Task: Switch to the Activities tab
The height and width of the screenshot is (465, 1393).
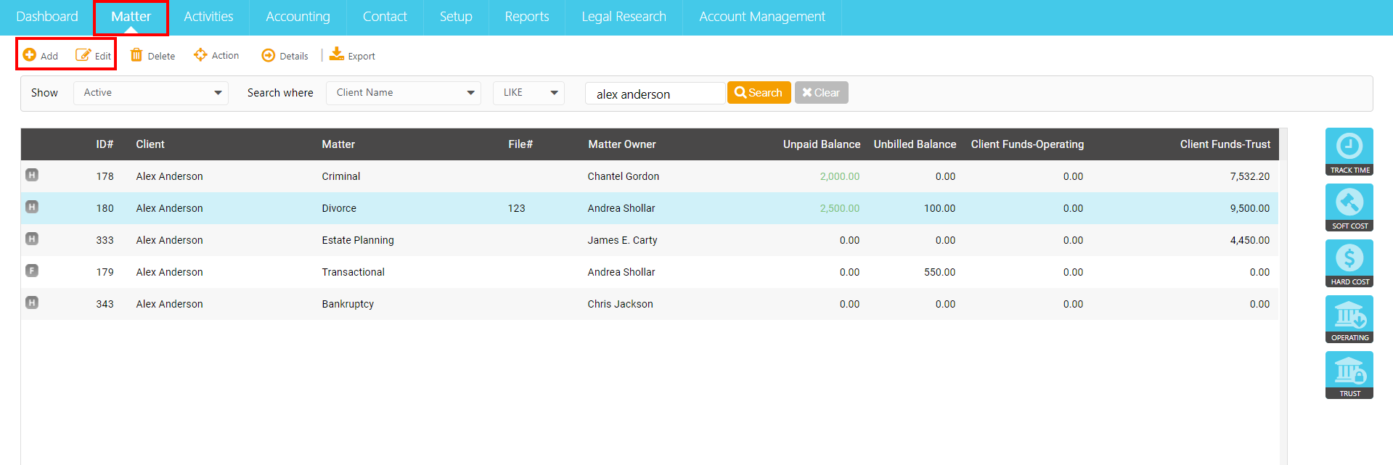Action: (x=208, y=17)
